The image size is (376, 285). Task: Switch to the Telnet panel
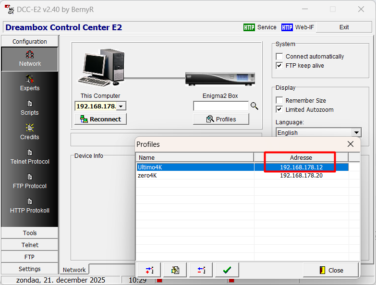pos(30,245)
